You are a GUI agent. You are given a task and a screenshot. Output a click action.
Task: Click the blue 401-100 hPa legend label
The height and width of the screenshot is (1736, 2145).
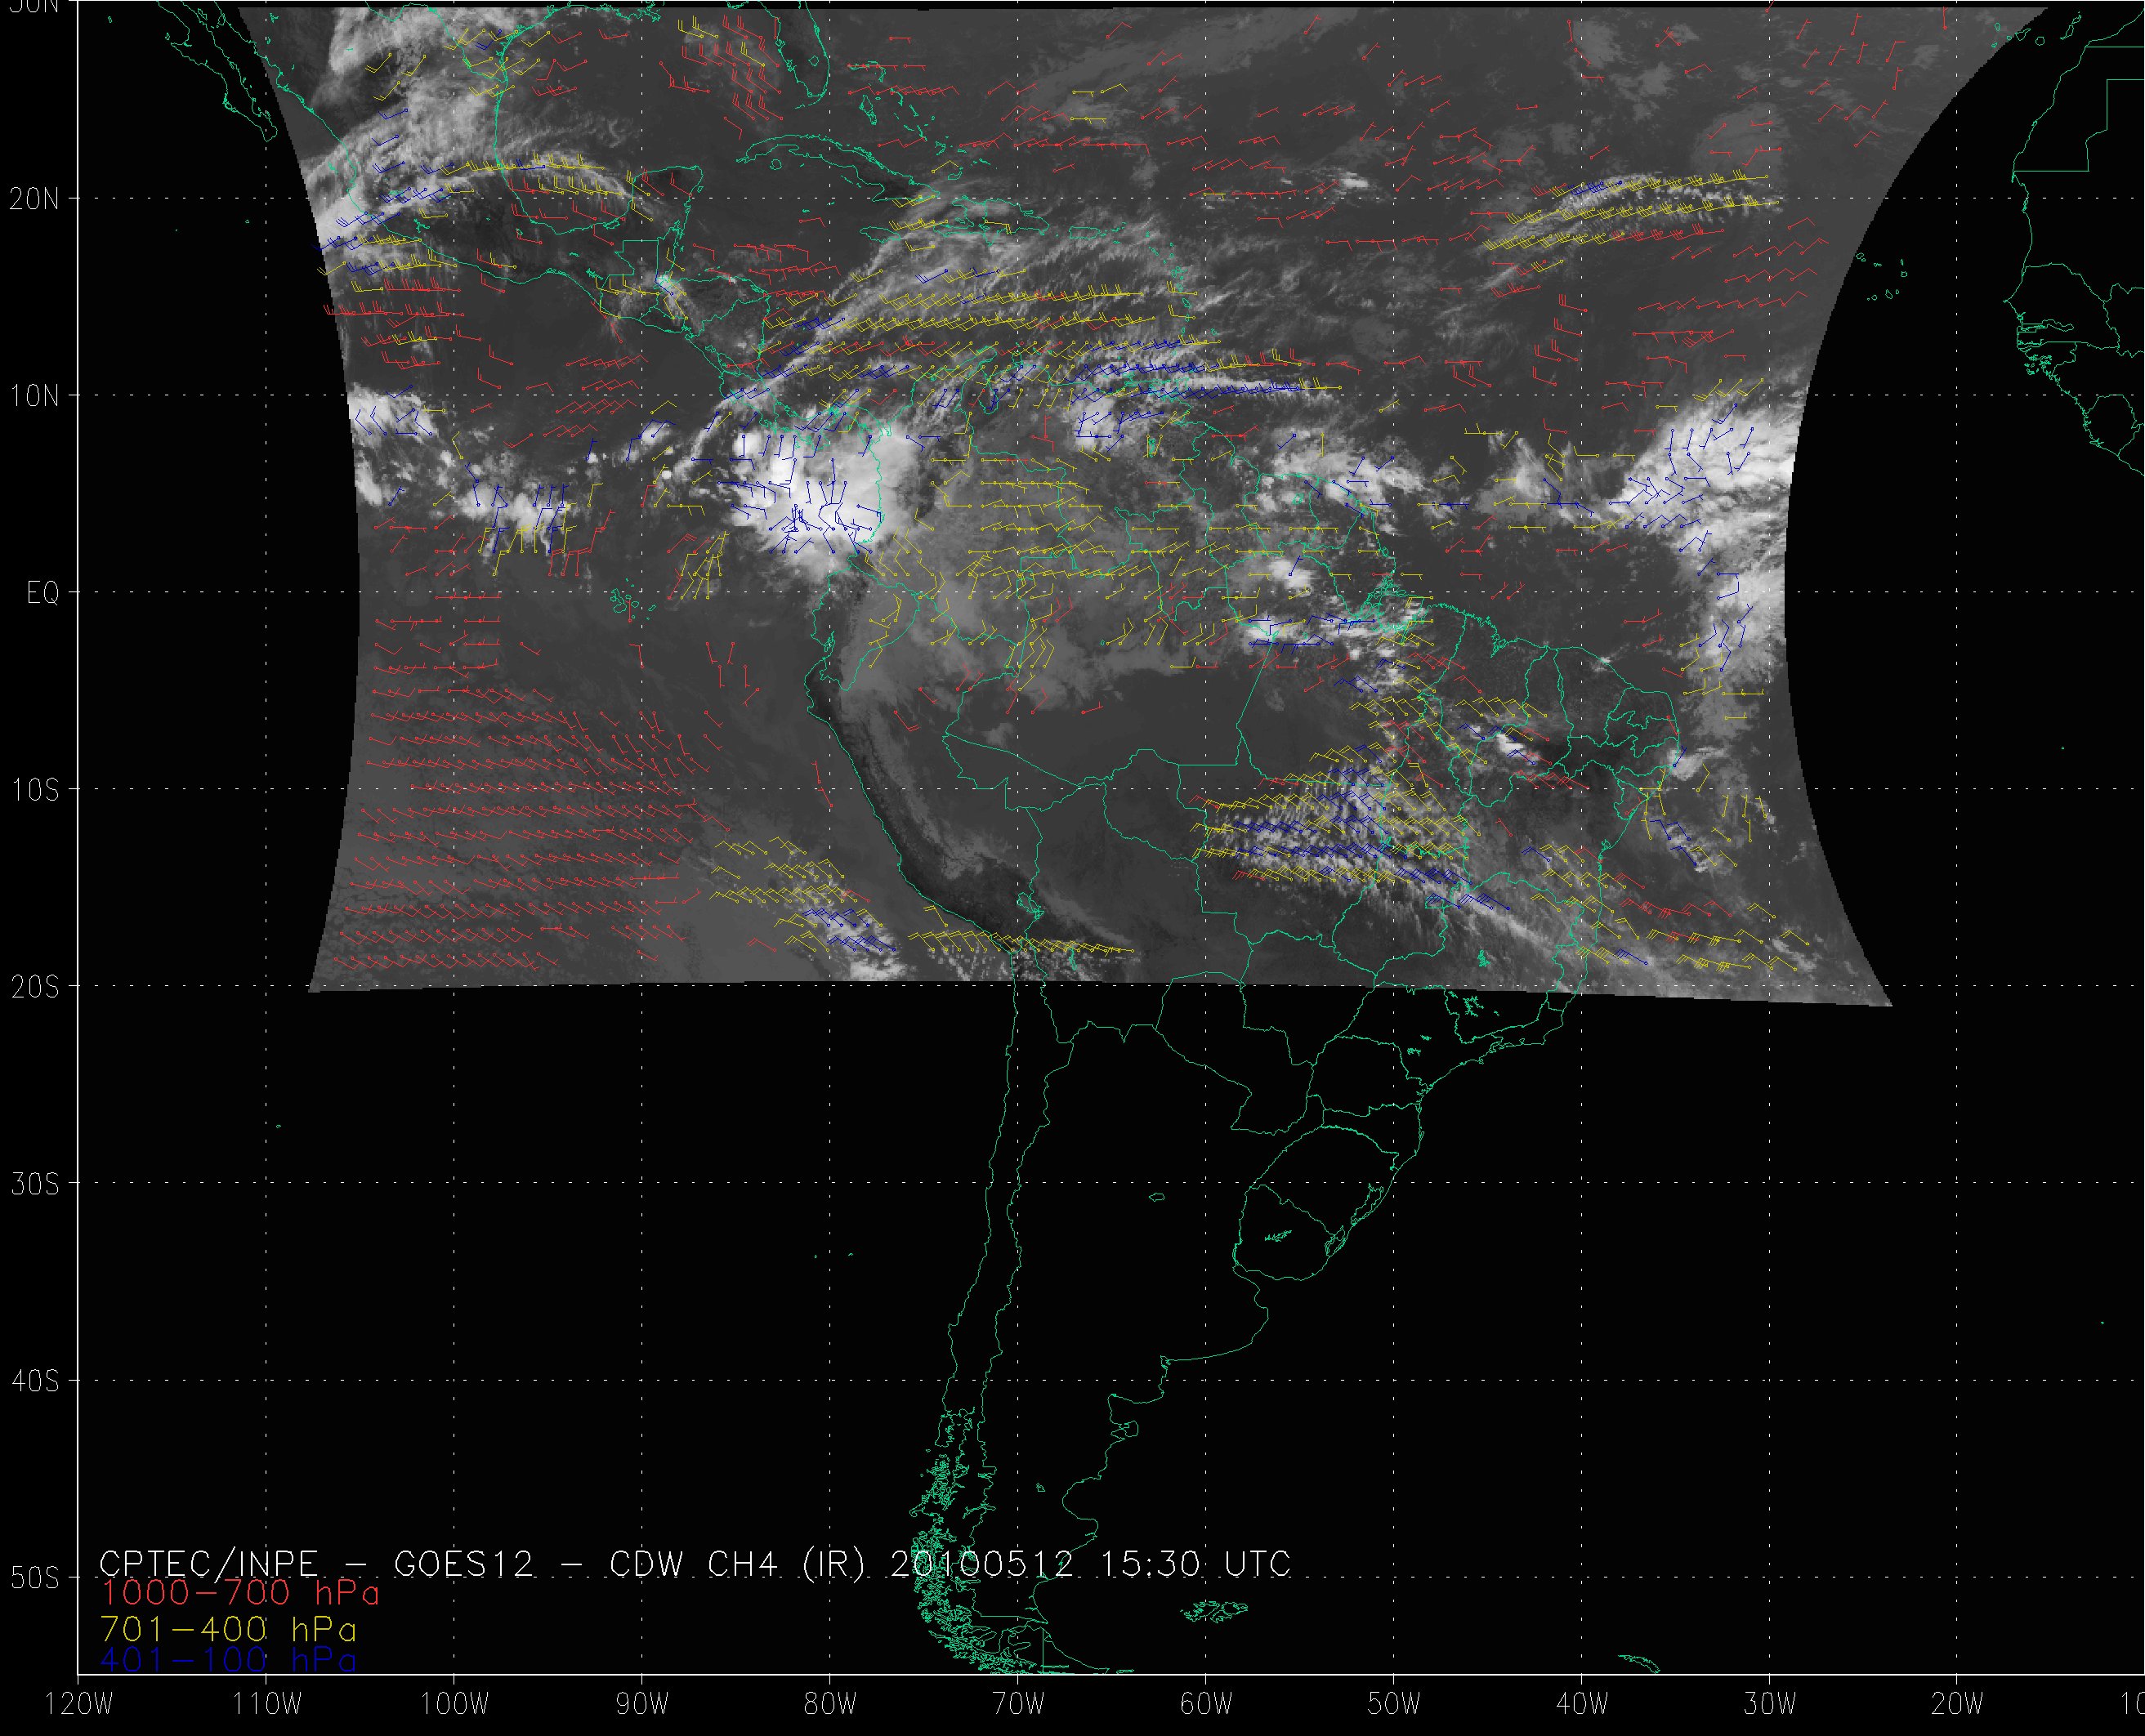pos(228,1661)
